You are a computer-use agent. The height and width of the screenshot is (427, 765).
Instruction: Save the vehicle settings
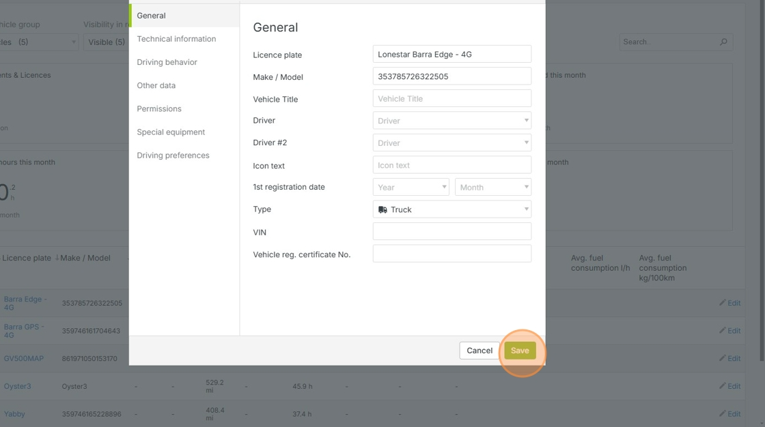[x=520, y=351]
